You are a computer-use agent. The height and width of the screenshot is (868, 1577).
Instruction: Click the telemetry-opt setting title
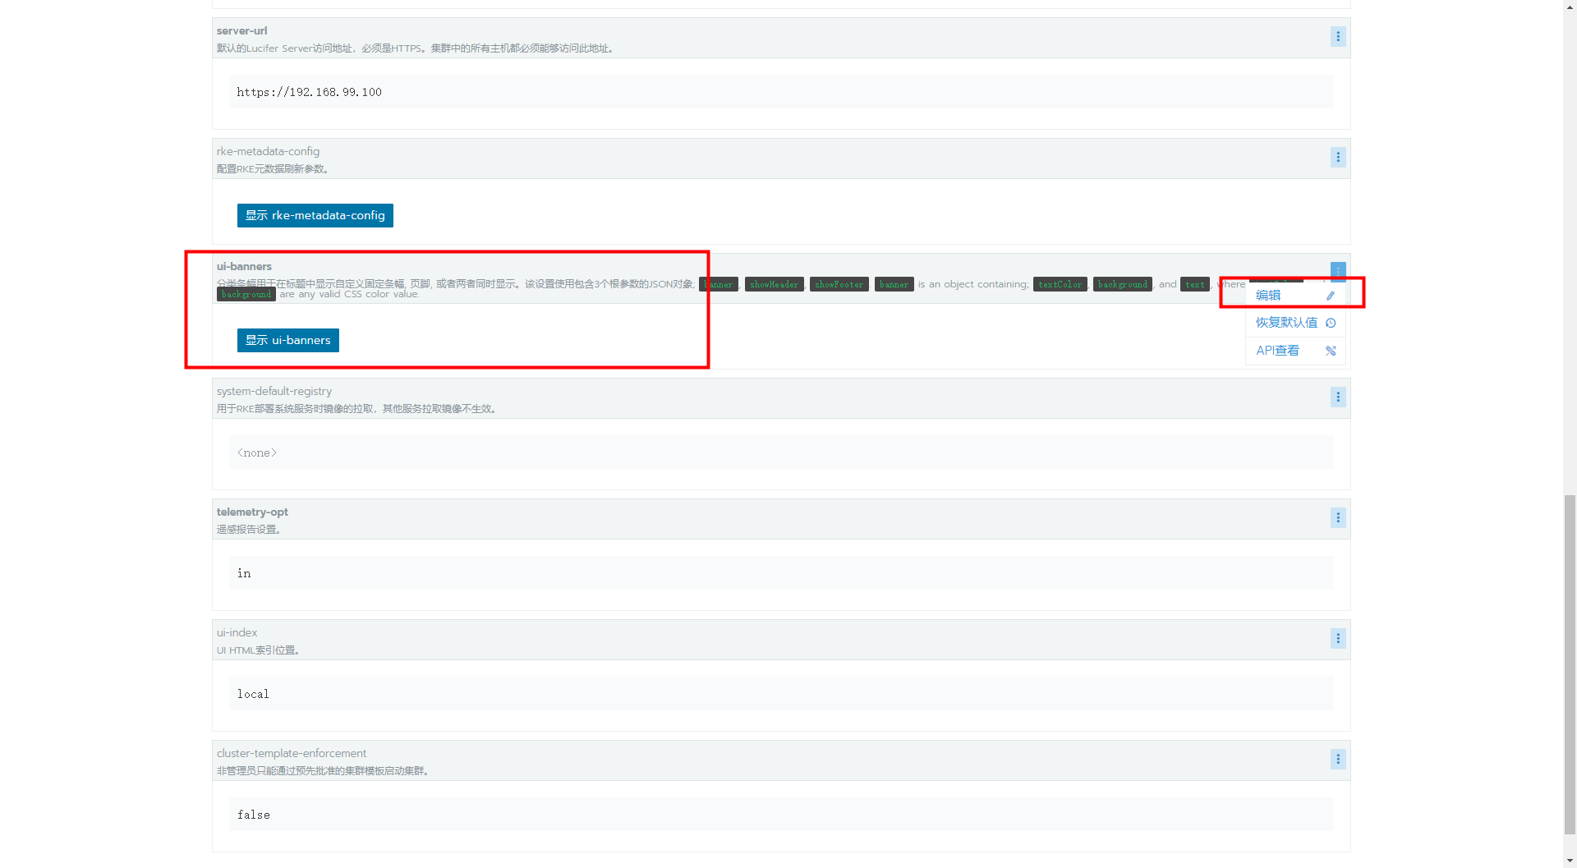coord(252,512)
